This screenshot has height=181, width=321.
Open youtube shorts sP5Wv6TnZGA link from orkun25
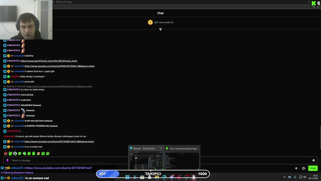tap(59, 66)
